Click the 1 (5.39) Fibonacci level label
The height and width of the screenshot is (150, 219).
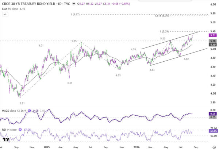pos(164,31)
